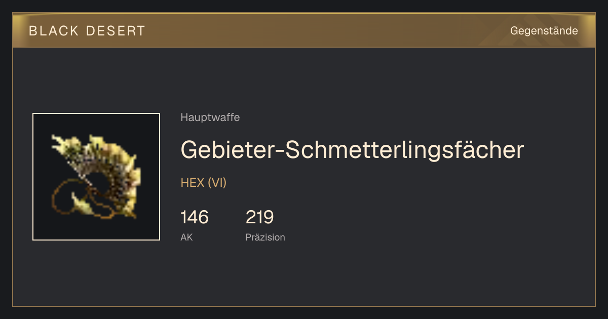Click the 219 accuracy value

point(259,217)
